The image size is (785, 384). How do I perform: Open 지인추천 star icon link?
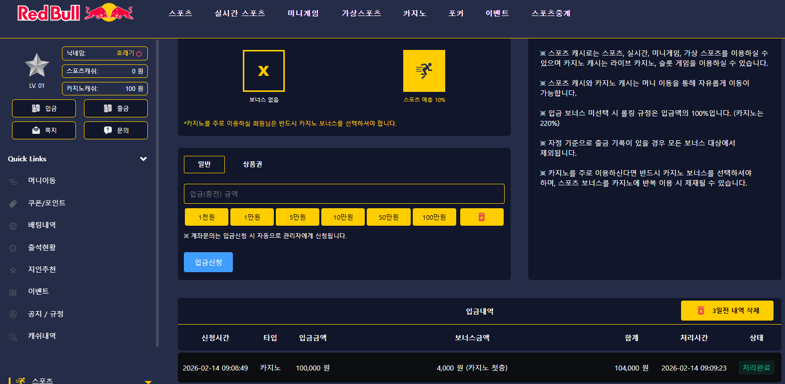pyautogui.click(x=42, y=270)
